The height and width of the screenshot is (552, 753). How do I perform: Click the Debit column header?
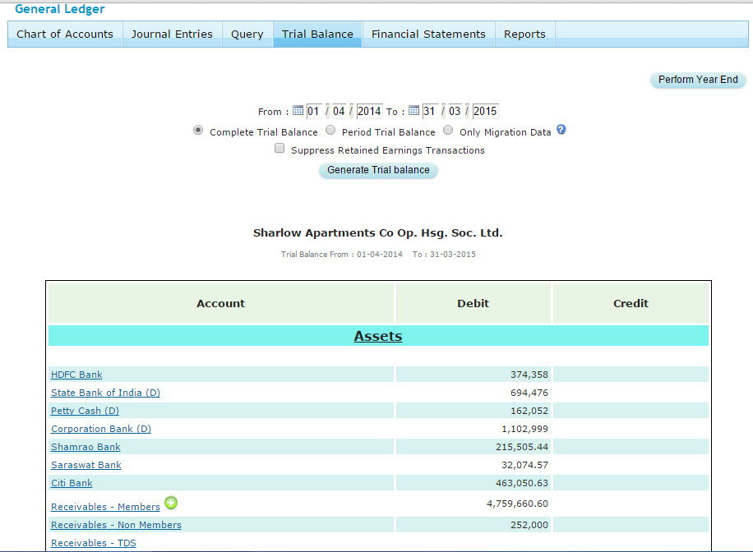(473, 303)
